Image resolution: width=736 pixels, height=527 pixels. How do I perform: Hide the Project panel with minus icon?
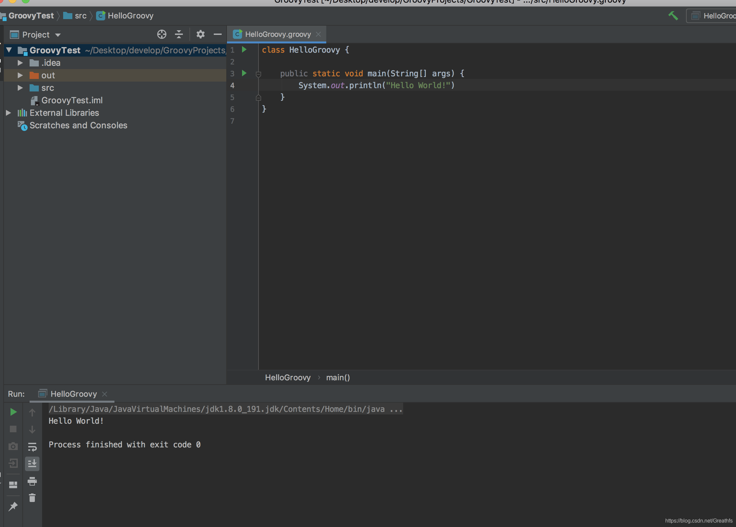point(217,34)
